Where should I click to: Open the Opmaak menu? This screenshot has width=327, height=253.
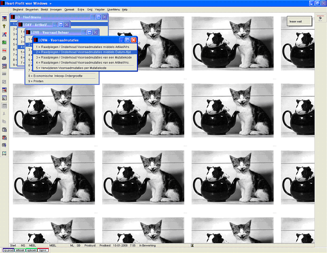[x=69, y=10]
